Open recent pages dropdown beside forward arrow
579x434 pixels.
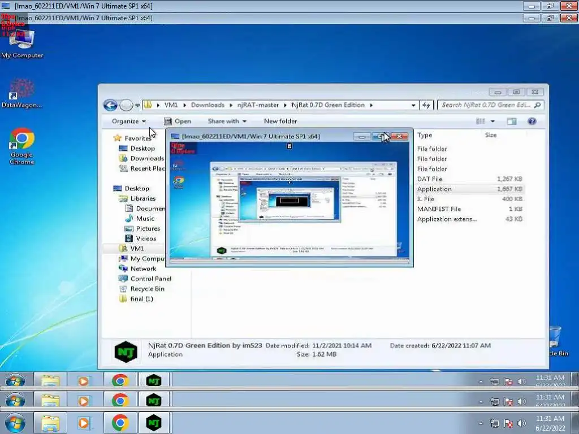[x=137, y=106]
